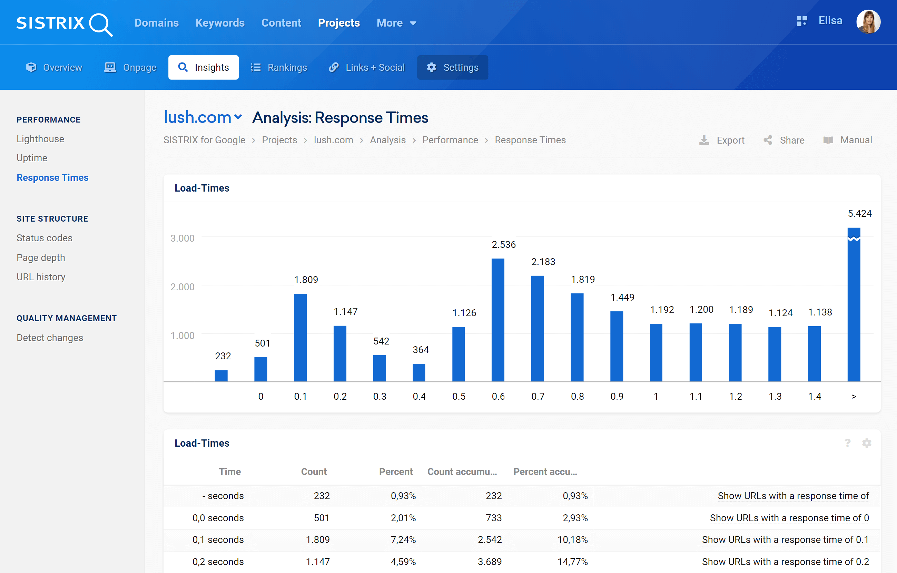Click the Rankings list icon
Screen dimensions: 897x573
(256, 67)
